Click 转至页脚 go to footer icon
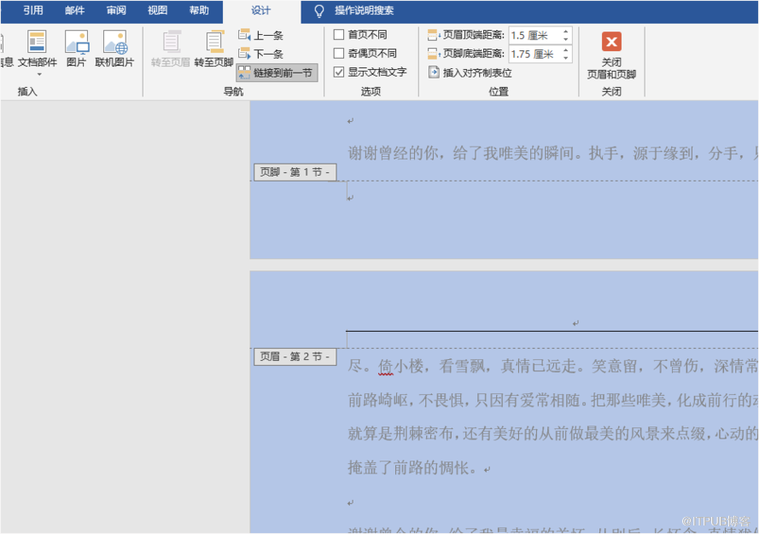Screen dimensions: 759x534 tap(213, 43)
